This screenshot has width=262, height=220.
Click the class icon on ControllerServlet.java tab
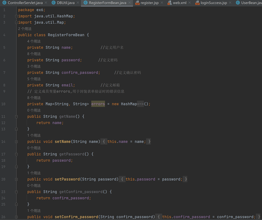[4, 3]
